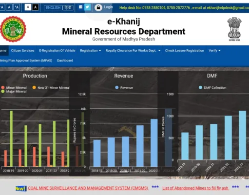249x195 pixels.
Task: Open COAL MINE SURVEILLANCE AND MANAGEMENT SYSTEM link
Action: (x=88, y=188)
